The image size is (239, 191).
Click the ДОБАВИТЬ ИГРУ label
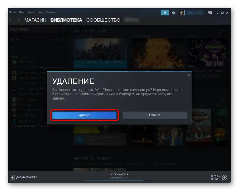26,177
